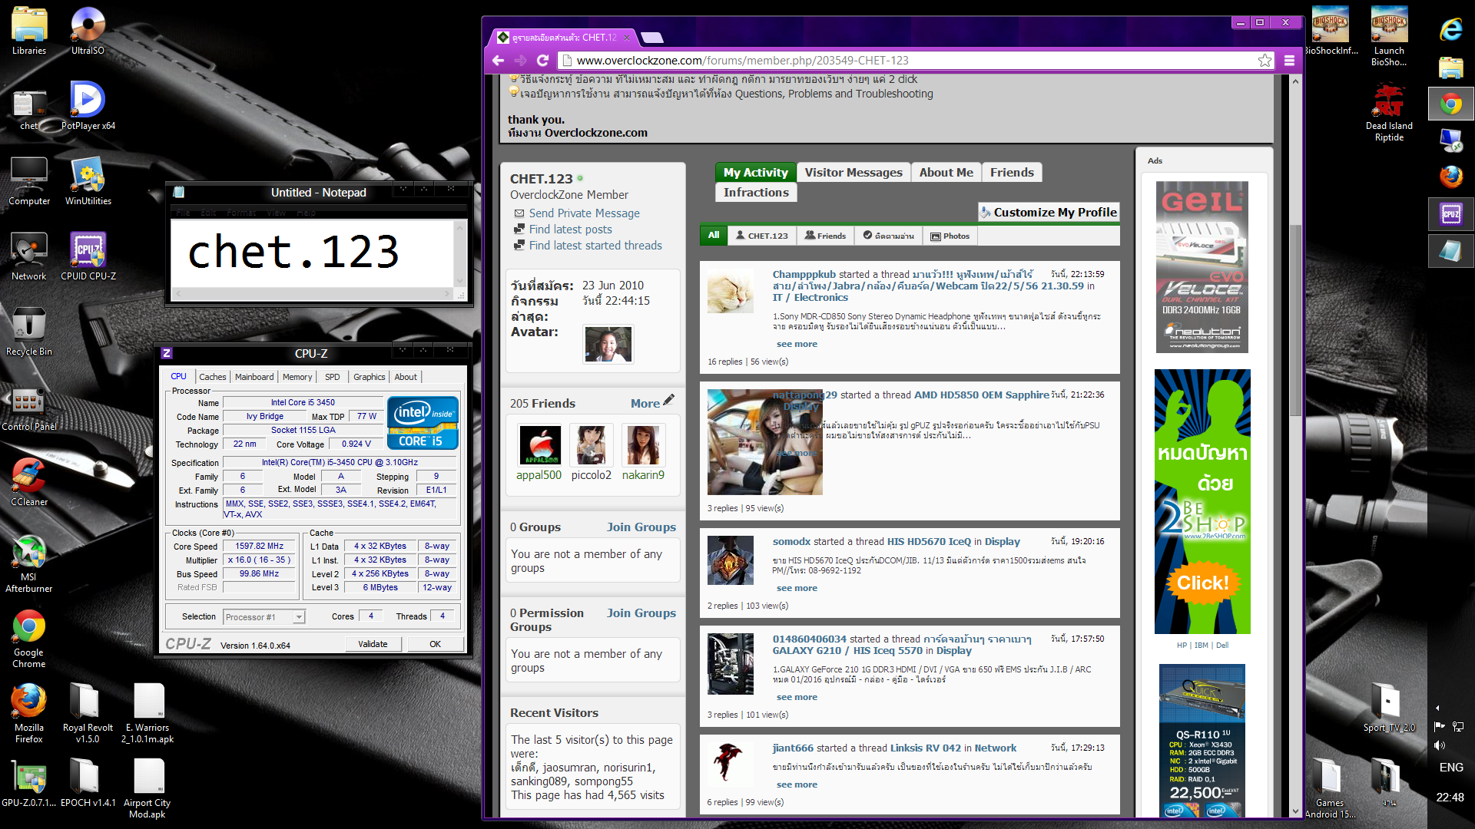Click edit pencil next to Friends More
1475x829 pixels.
click(x=669, y=400)
